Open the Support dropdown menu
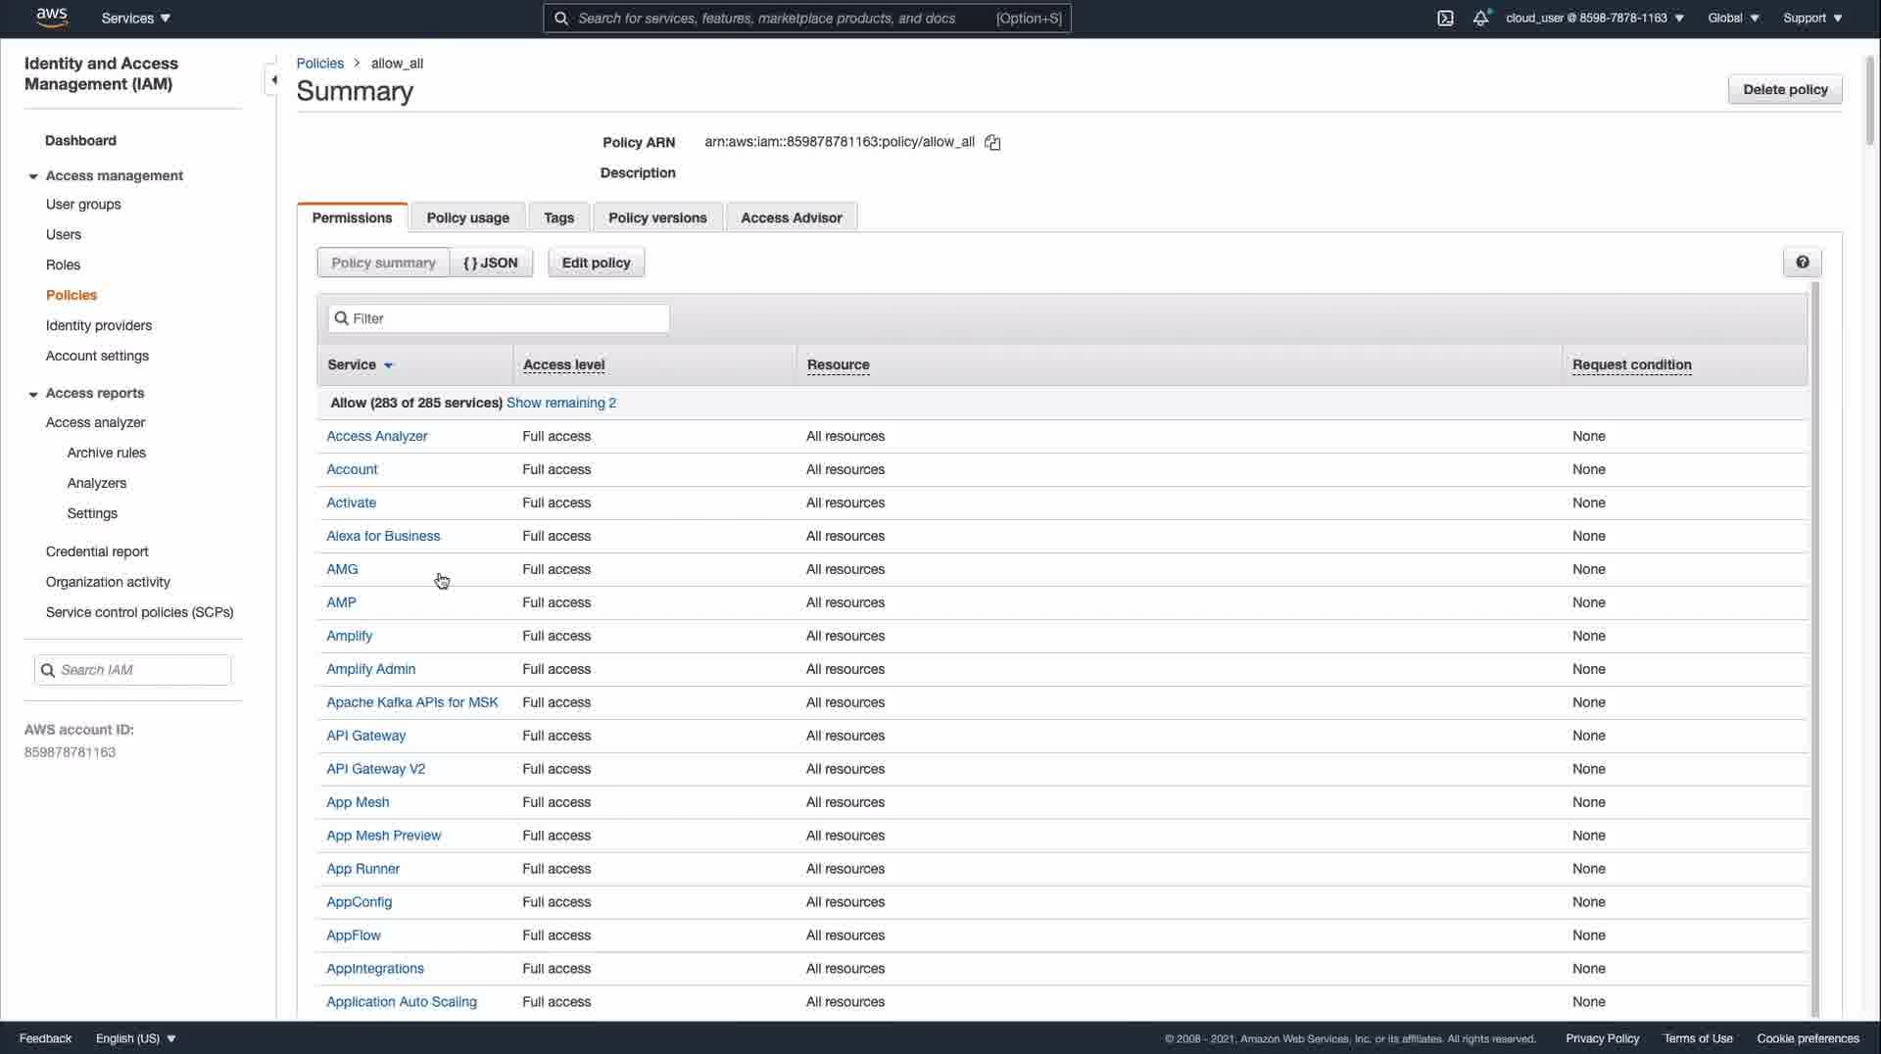Screen dimensions: 1881x1054 [1812, 18]
